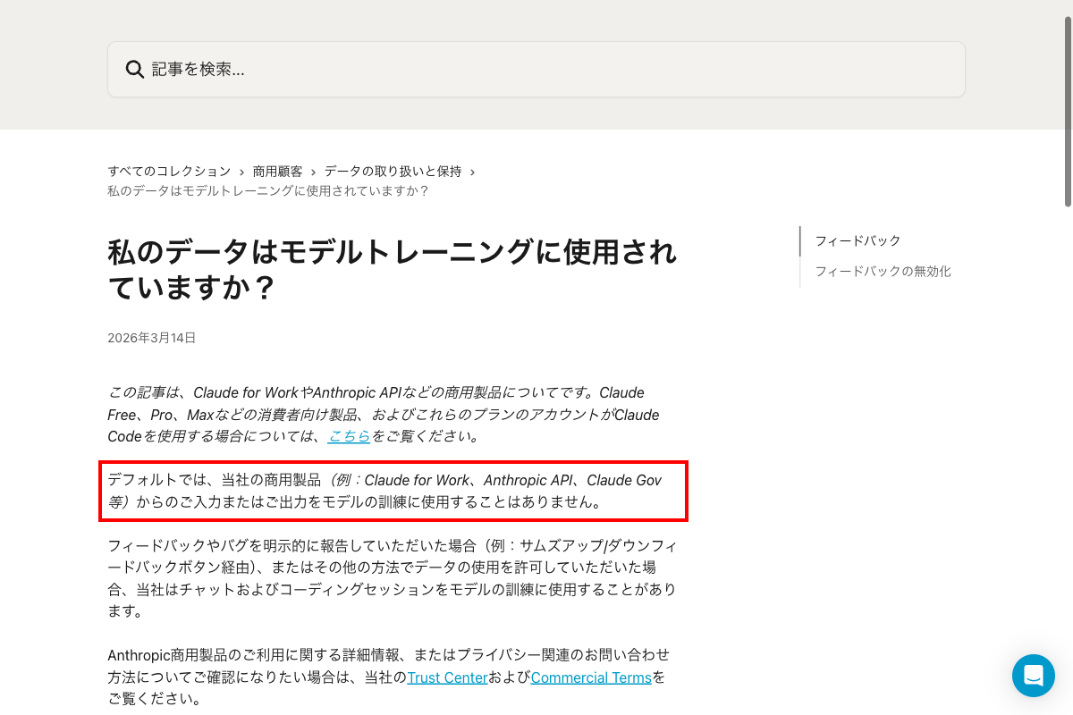
Task: Open the chat messenger bubble icon
Action: click(1034, 676)
